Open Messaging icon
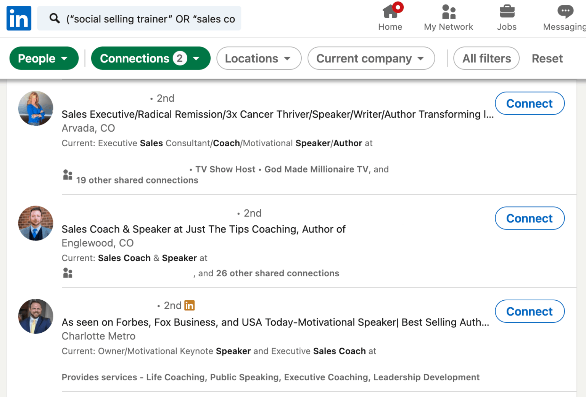The width and height of the screenshot is (586, 397). coord(565,11)
